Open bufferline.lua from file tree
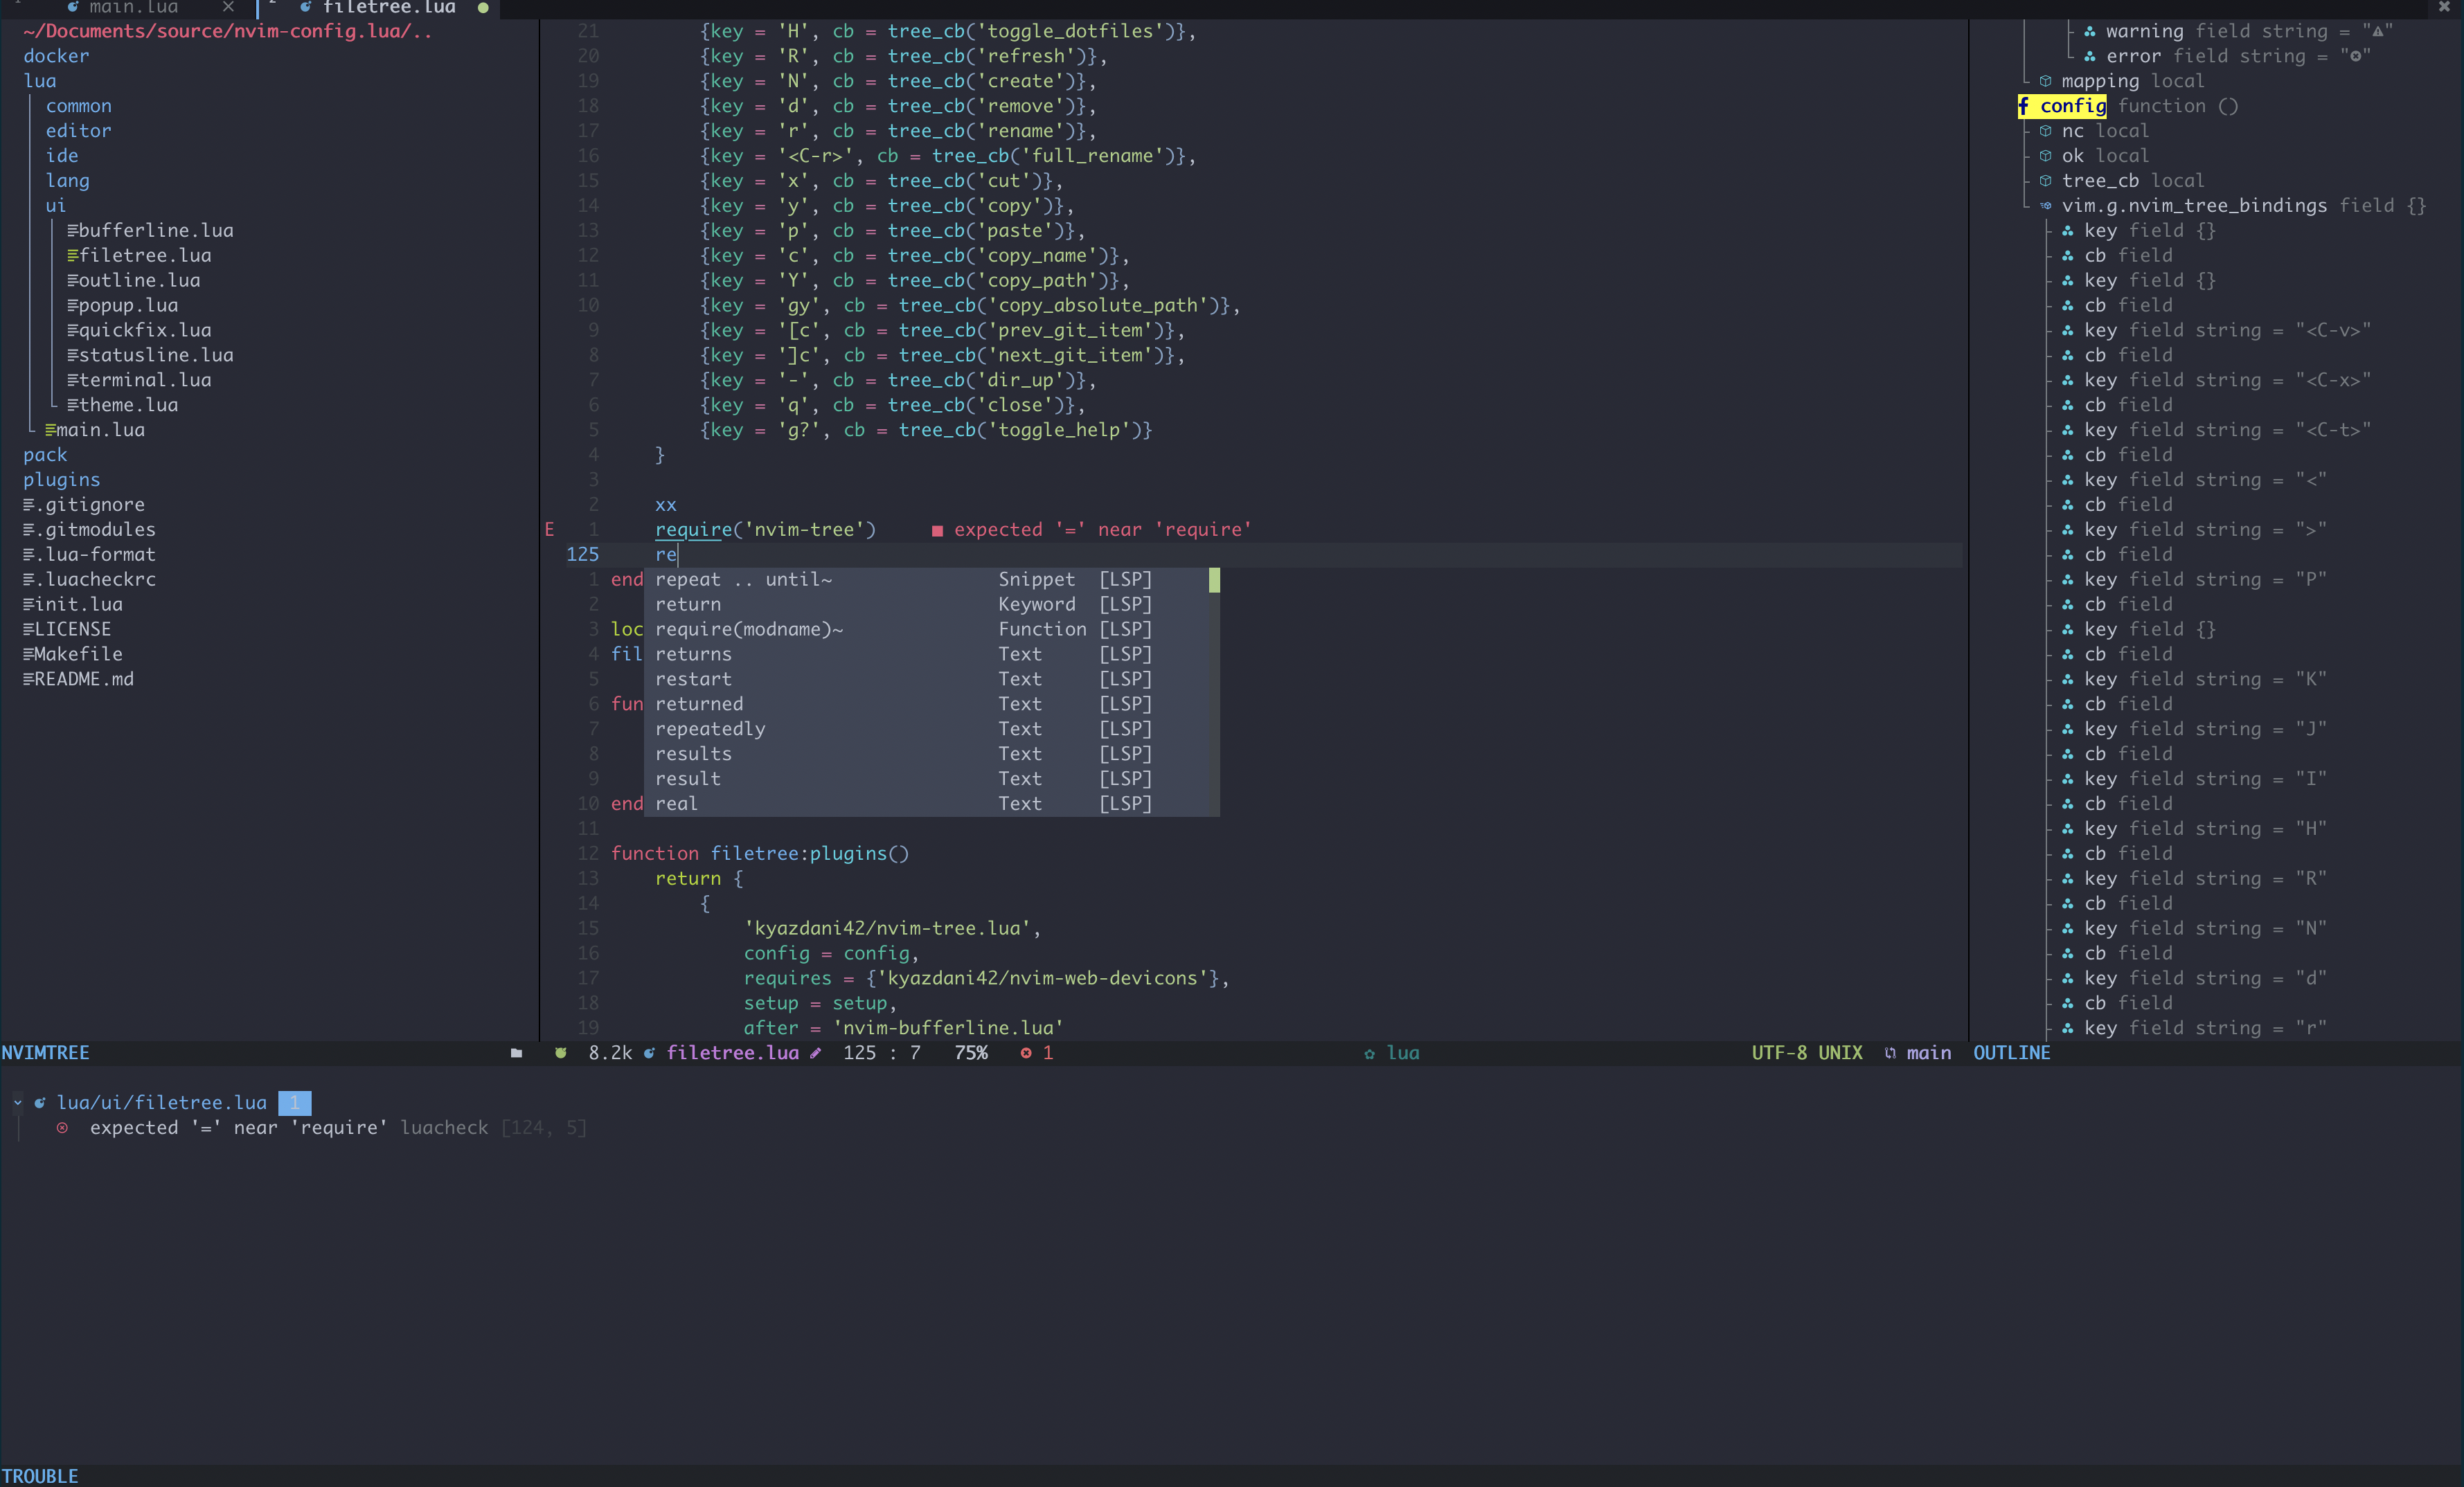The image size is (2464, 1487). (156, 231)
